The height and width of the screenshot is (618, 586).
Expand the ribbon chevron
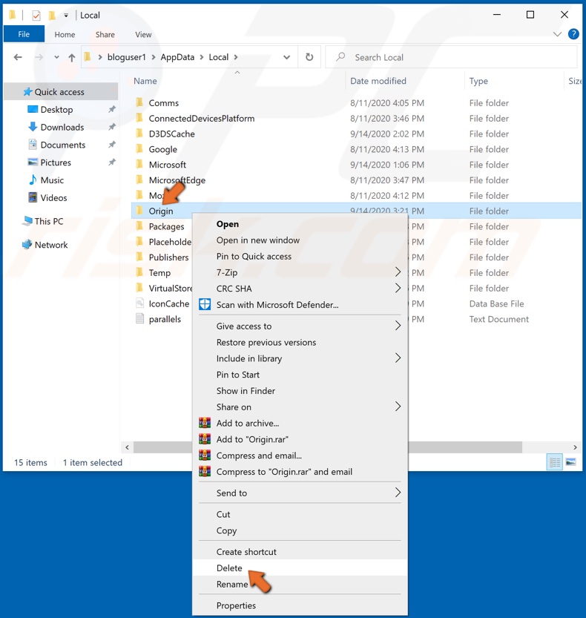click(557, 34)
